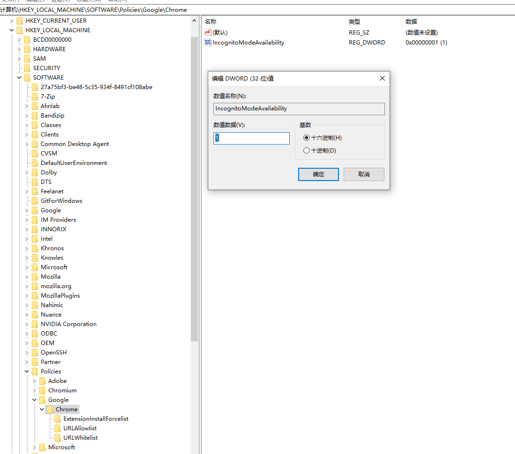
Task: Click the Dolby folder icon
Action: click(x=35, y=172)
